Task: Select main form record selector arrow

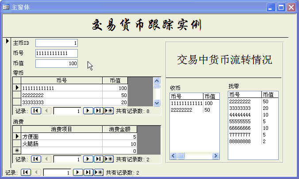Action: [x=7, y=41]
